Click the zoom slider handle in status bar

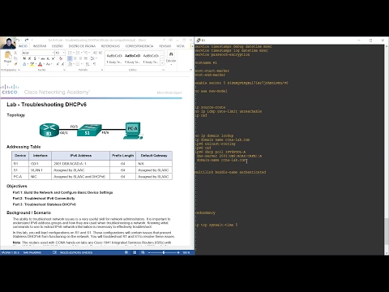[x=164, y=252]
